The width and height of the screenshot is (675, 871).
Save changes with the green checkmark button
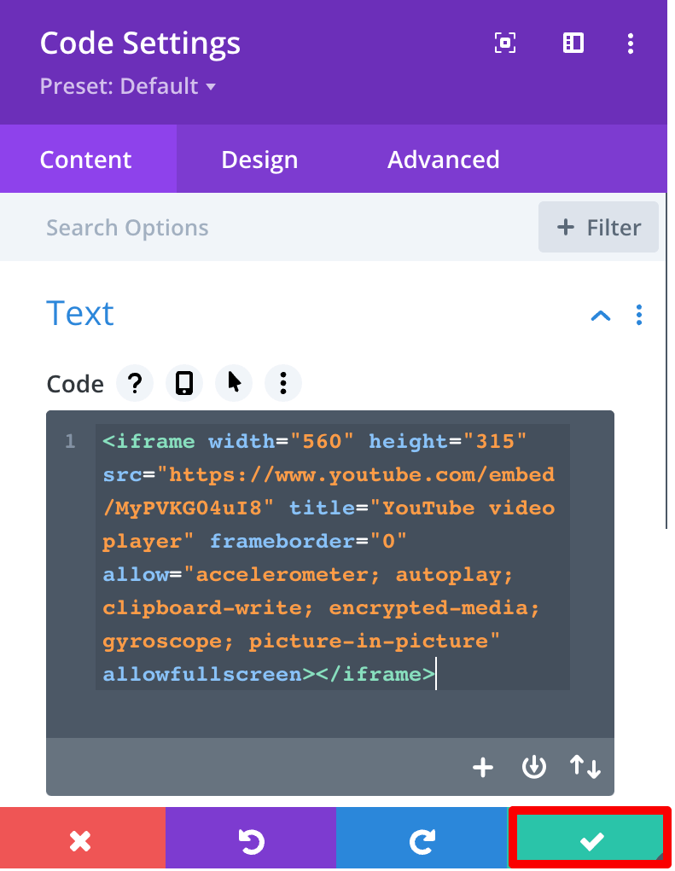(591, 841)
